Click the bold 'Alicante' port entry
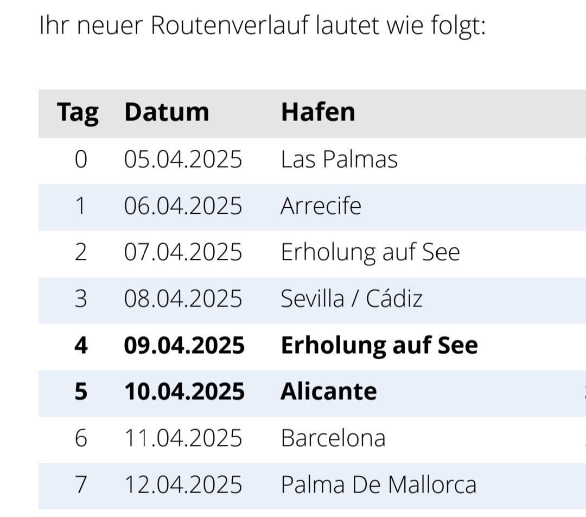The image size is (586, 517). pos(328,392)
